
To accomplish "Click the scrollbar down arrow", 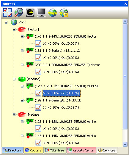I will (x=125, y=144).
